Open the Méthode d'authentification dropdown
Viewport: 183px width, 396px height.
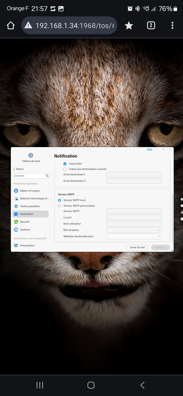pos(134,237)
